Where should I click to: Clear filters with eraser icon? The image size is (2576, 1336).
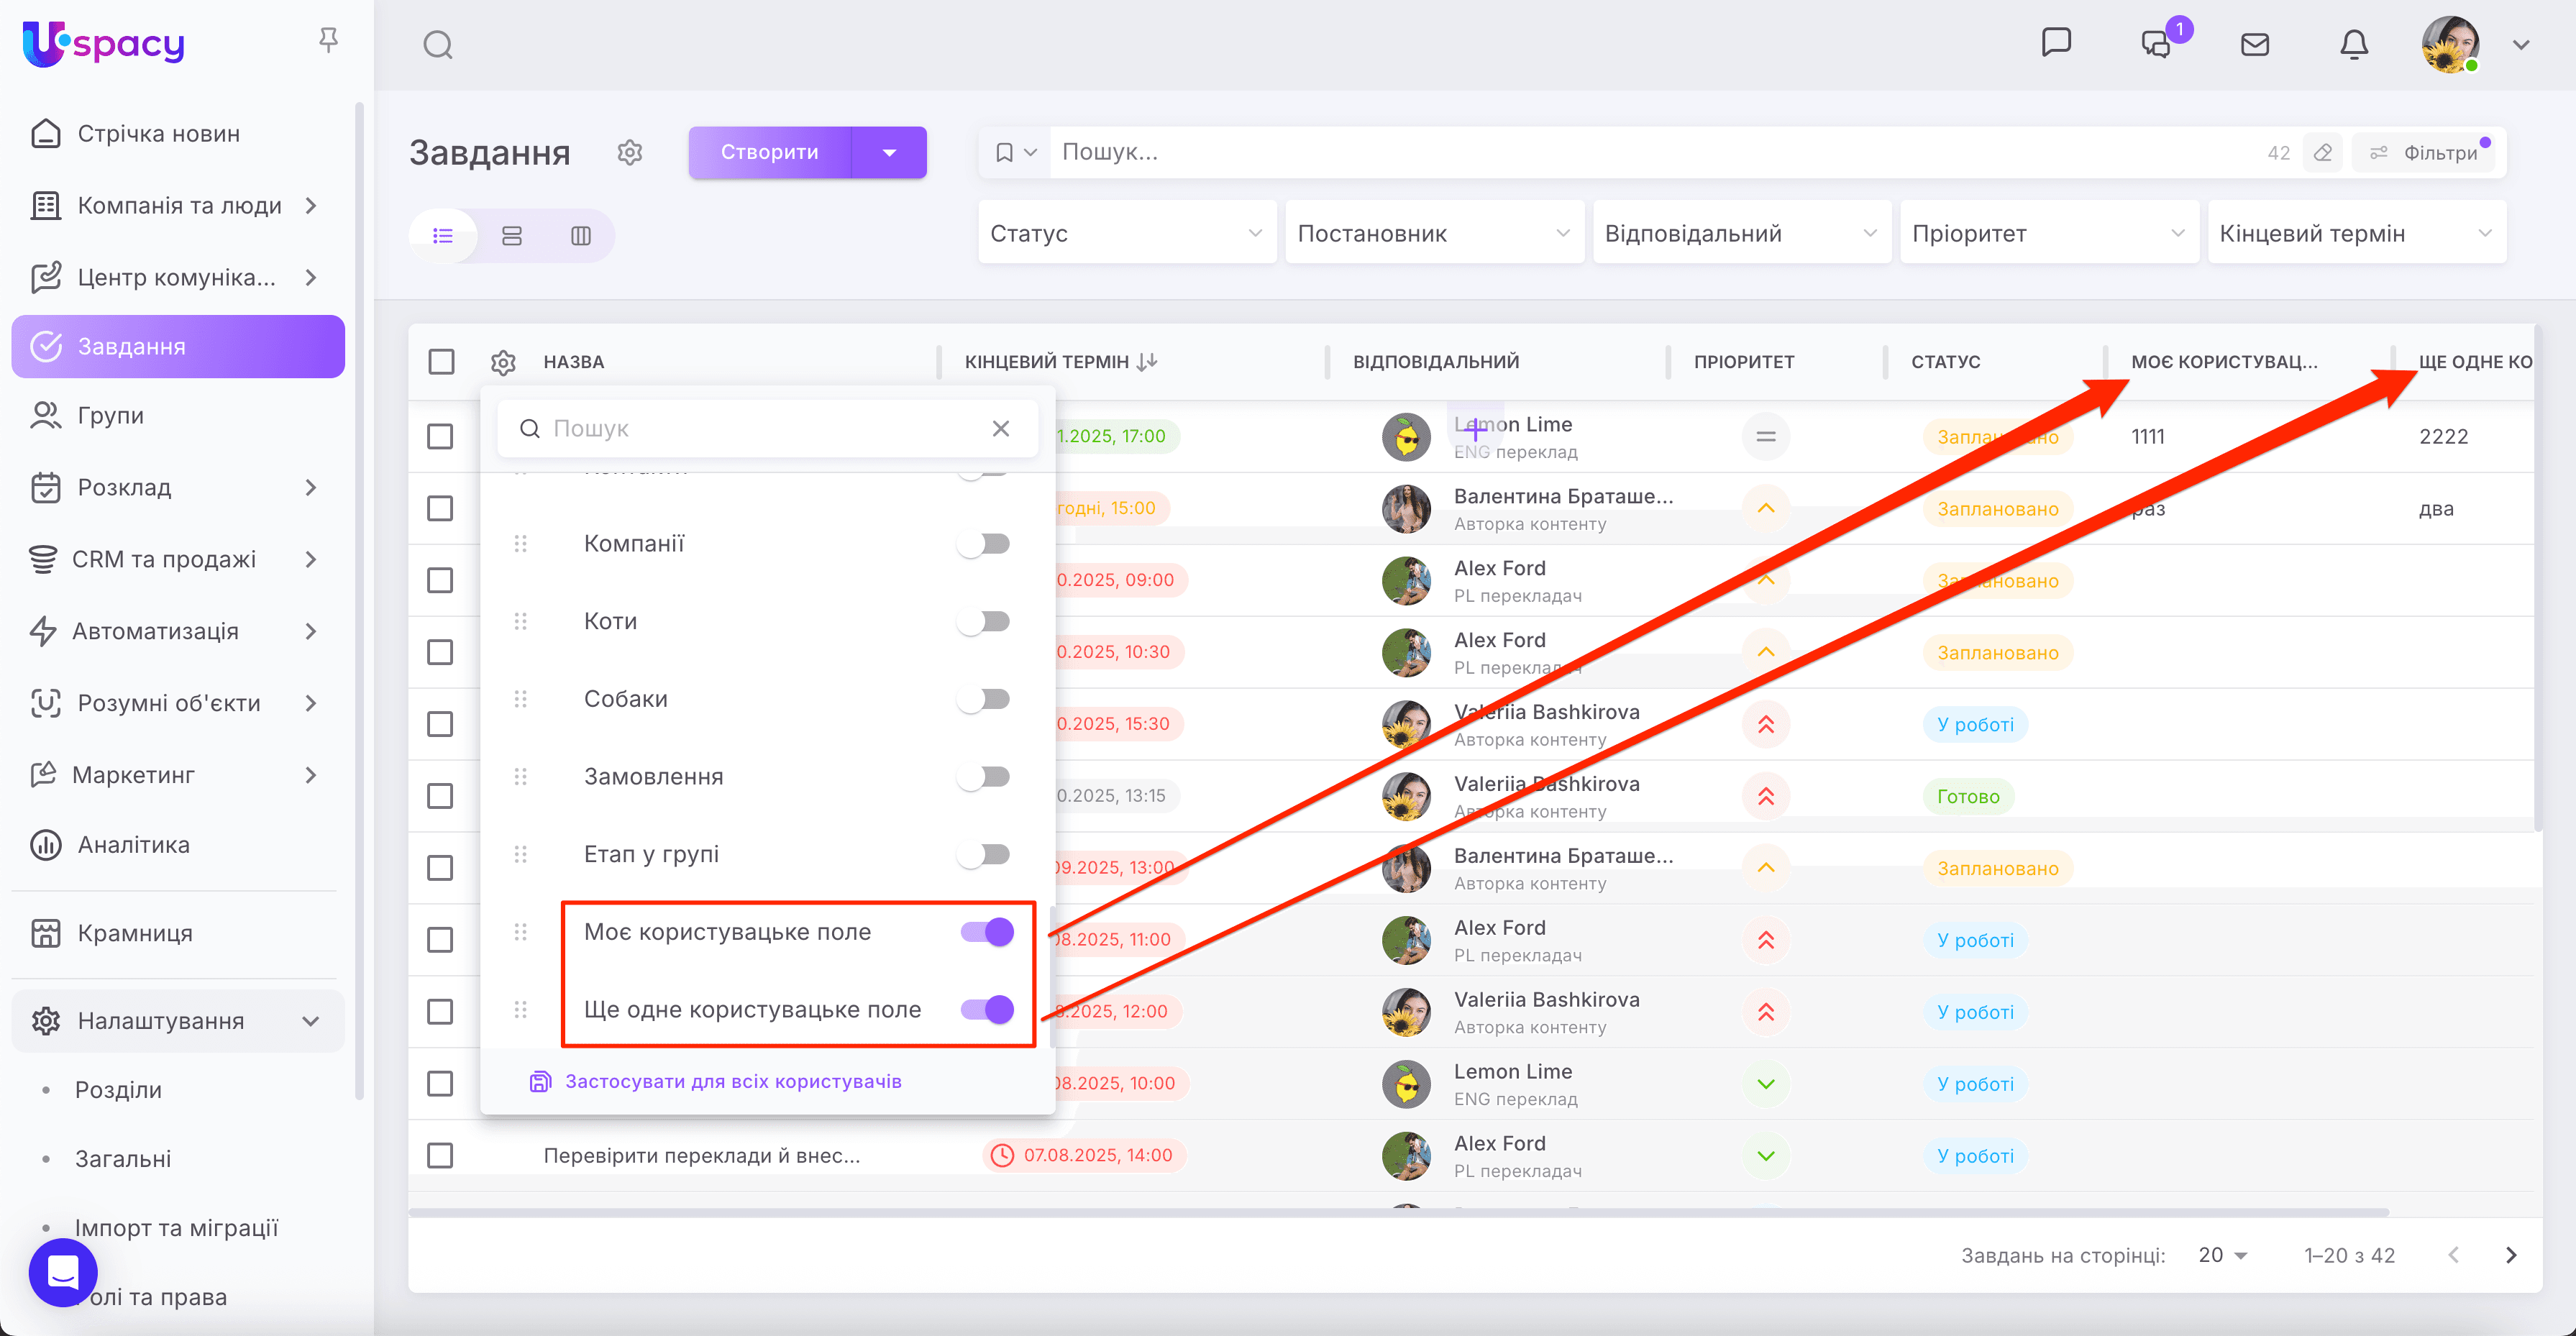(x=2322, y=152)
